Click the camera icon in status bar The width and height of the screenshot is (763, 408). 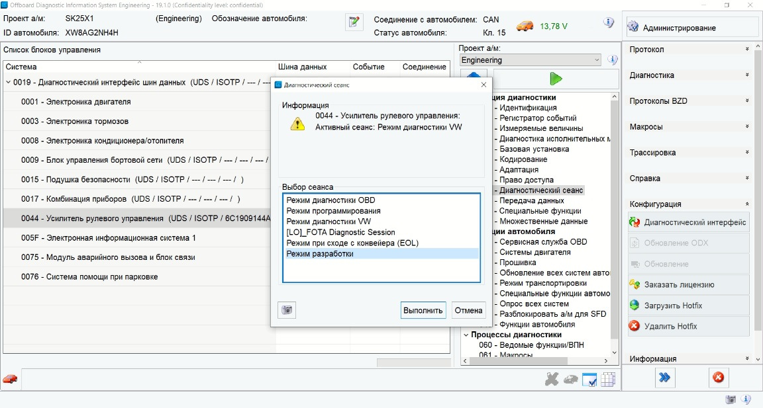pyautogui.click(x=731, y=400)
